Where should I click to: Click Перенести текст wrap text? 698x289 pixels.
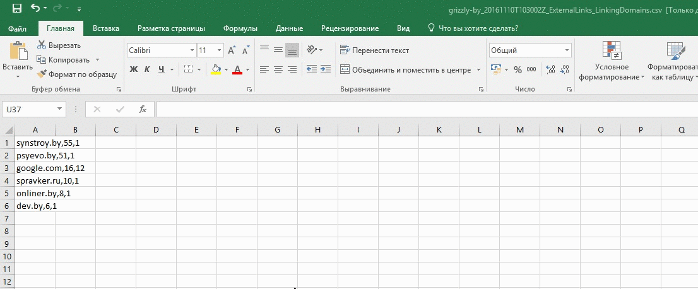(375, 50)
